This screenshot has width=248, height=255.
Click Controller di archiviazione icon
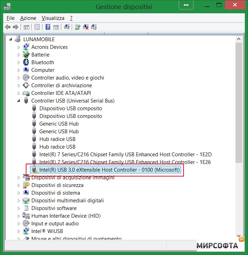(x=26, y=85)
